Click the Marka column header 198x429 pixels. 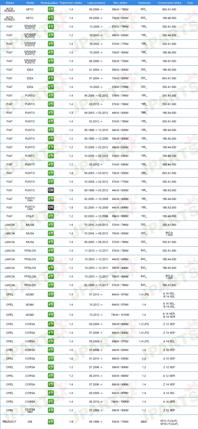pos(10,3)
